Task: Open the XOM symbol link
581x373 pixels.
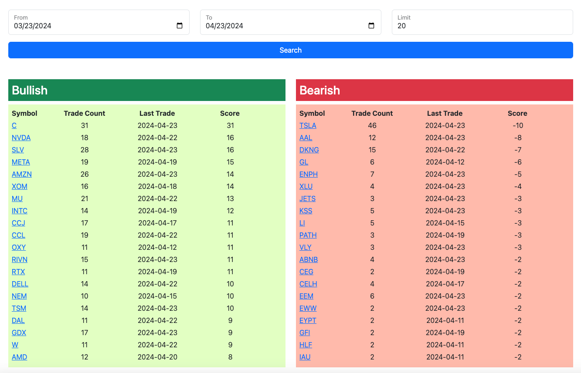Action: (20, 186)
